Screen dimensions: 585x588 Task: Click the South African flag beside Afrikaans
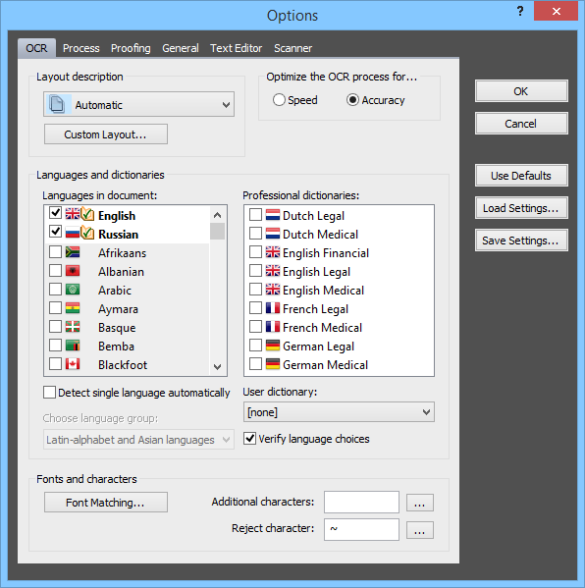tap(73, 251)
